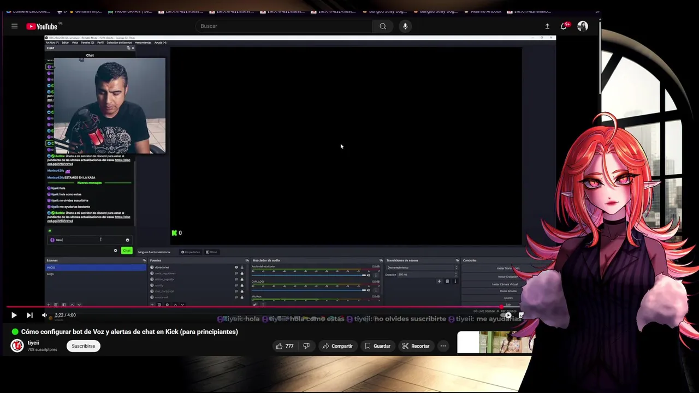Viewport: 699px width, 393px height.
Task: Mute the Audio del escritorio speaker
Action: pos(369,275)
